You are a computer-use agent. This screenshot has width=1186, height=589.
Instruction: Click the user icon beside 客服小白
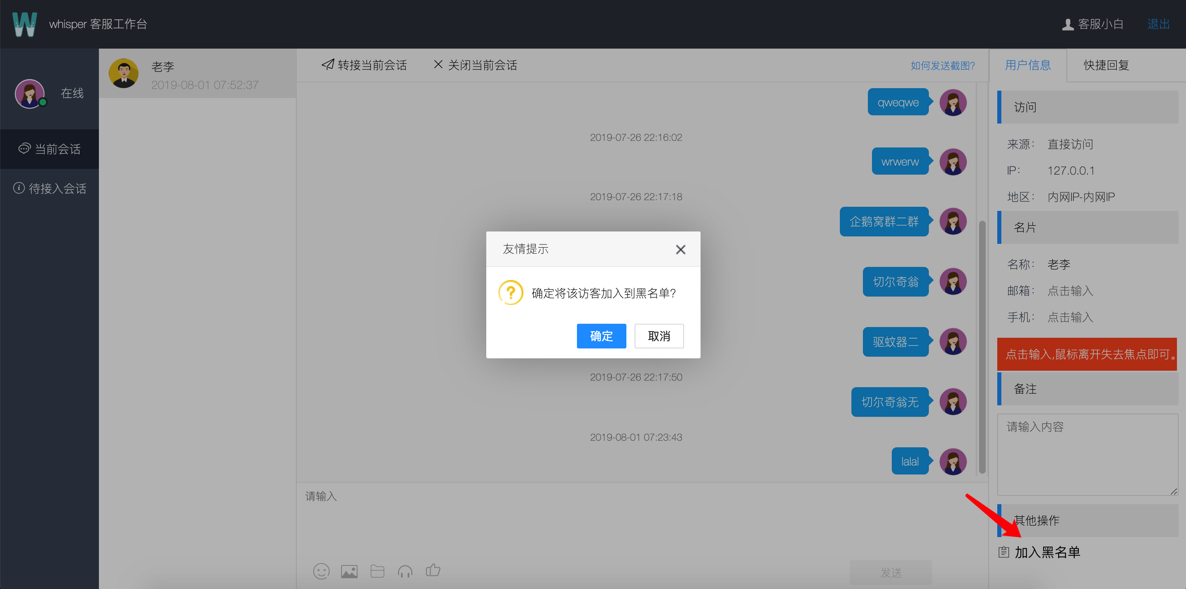[x=1068, y=24]
